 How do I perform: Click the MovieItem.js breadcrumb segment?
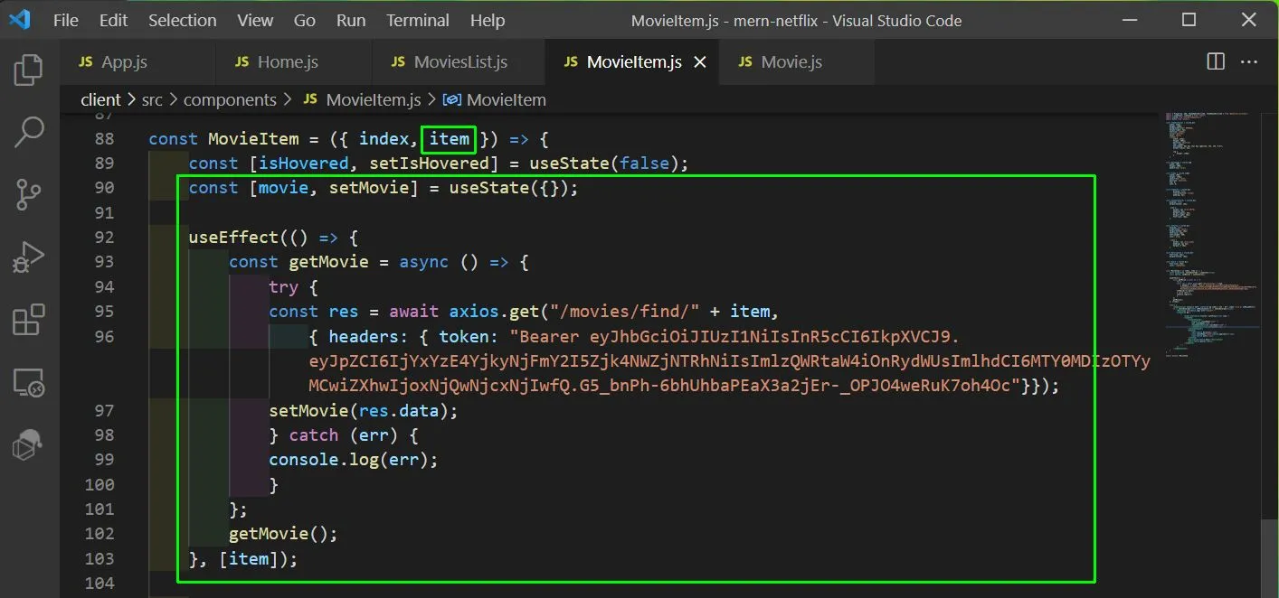pos(362,99)
